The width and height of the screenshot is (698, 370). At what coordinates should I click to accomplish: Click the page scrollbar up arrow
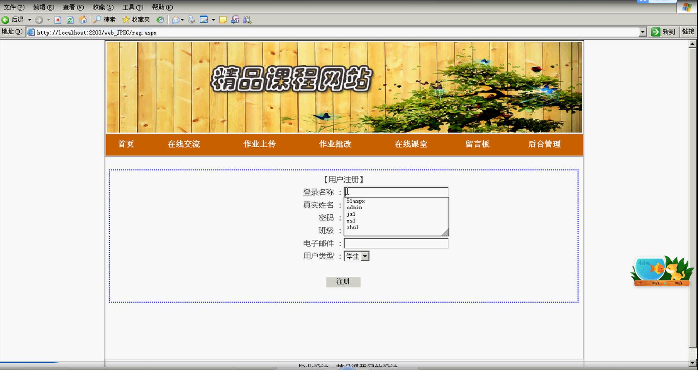(x=693, y=44)
